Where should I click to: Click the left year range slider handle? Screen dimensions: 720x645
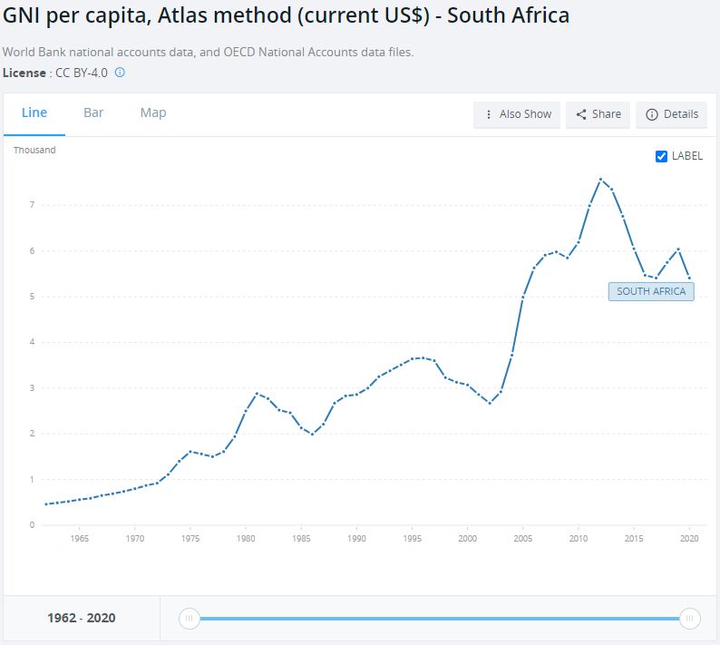point(190,619)
